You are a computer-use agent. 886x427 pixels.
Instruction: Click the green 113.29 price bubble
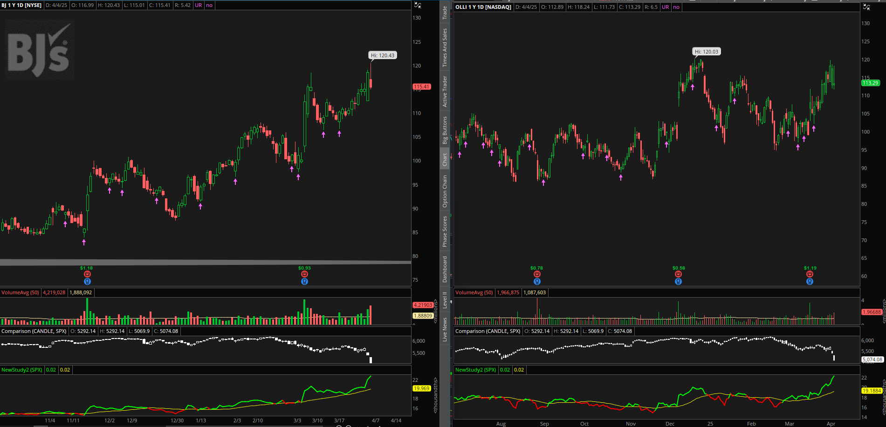pos(871,83)
